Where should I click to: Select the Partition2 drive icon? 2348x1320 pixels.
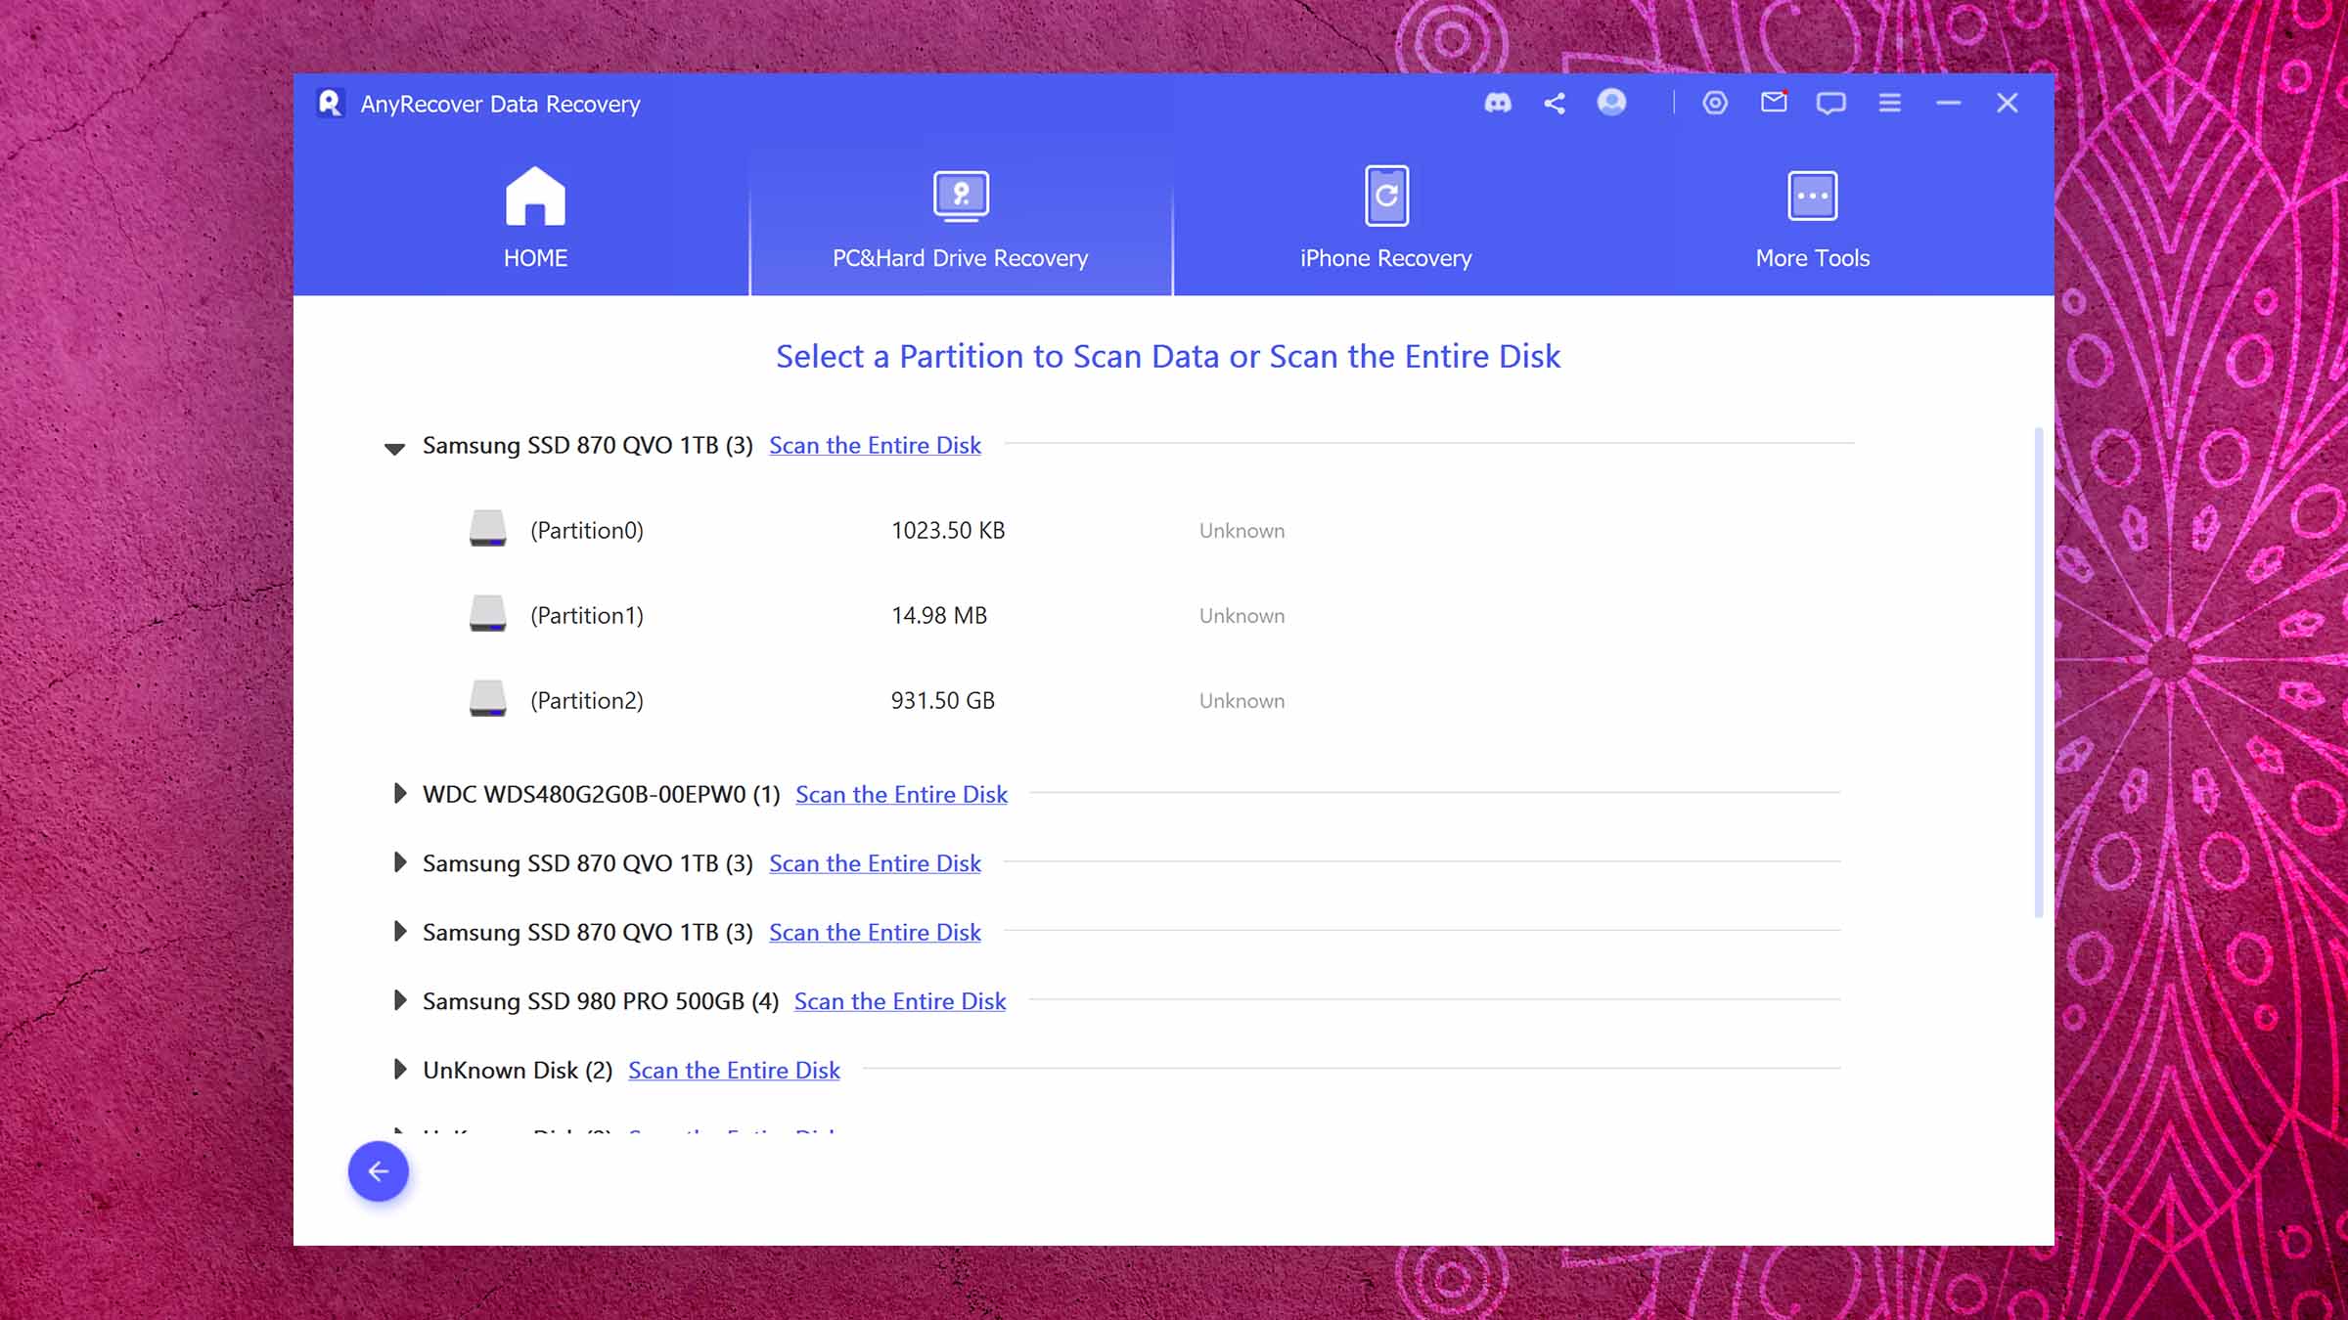click(x=487, y=698)
